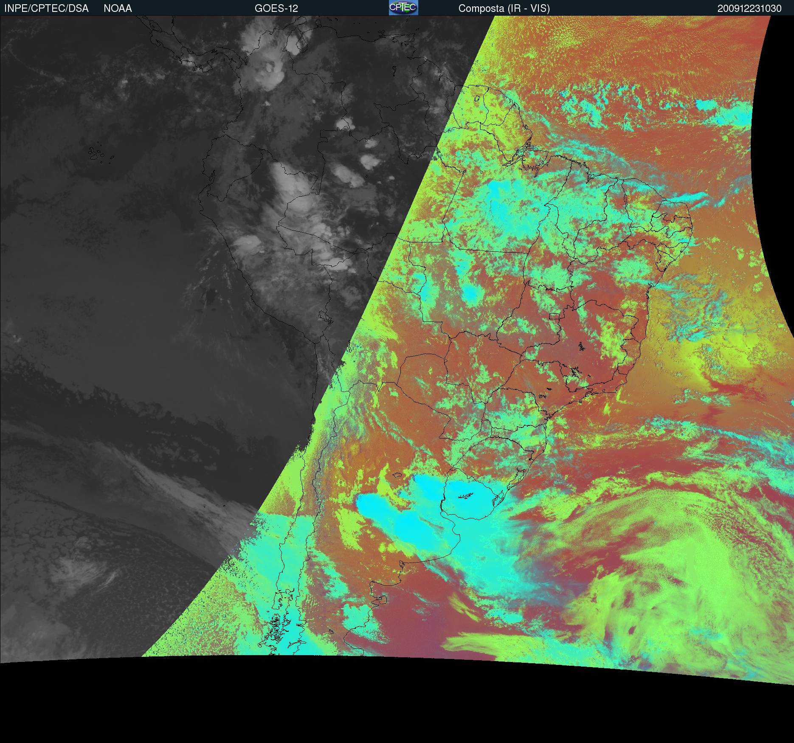Image resolution: width=794 pixels, height=743 pixels.
Task: Select the small rectangular Distrito Federal outline
Action: point(554,316)
